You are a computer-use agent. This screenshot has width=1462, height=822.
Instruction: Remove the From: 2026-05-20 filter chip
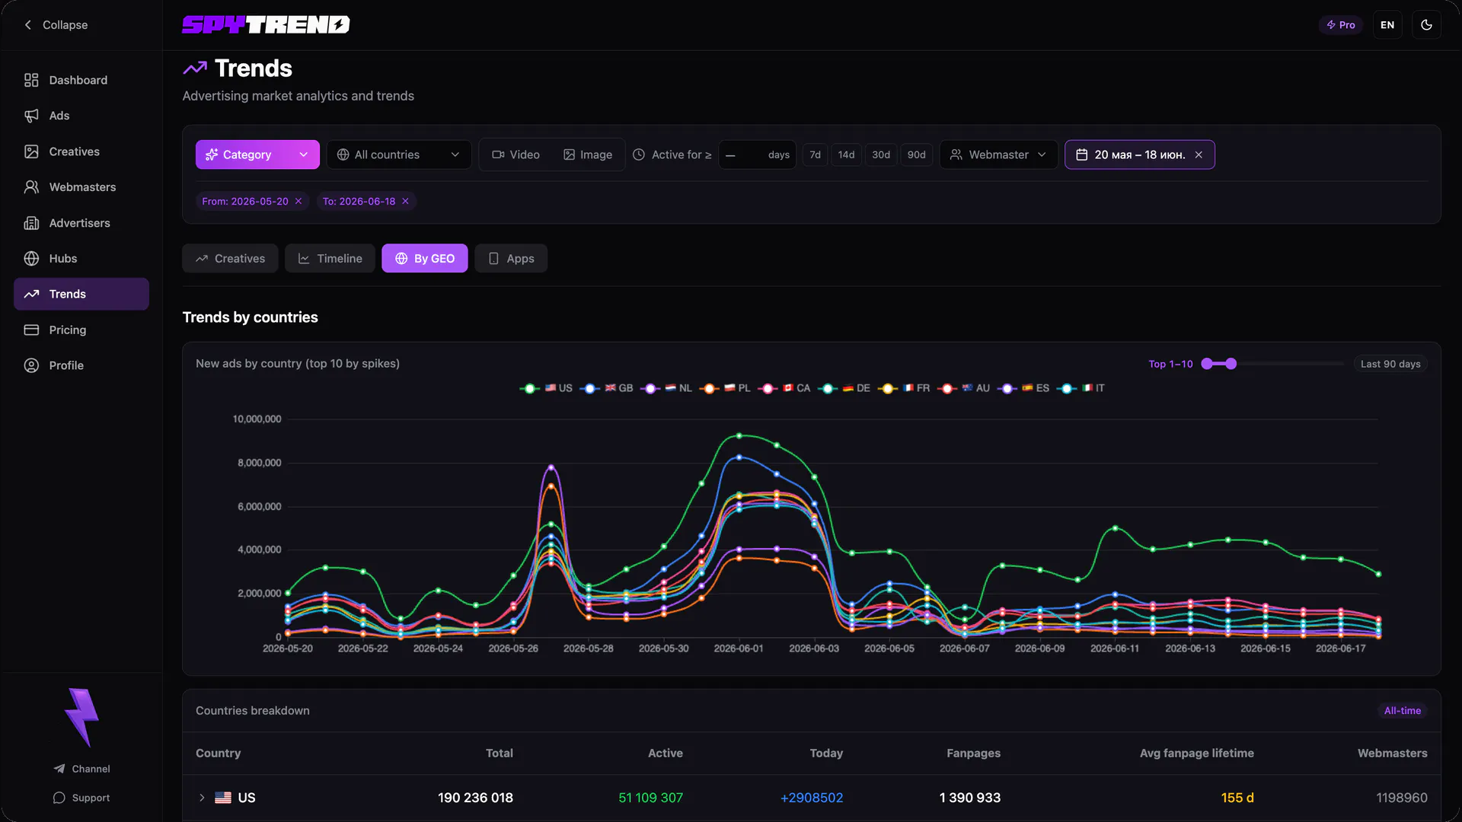pyautogui.click(x=298, y=201)
